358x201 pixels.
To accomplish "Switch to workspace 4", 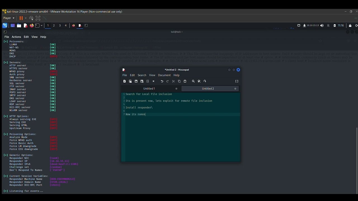I will click(66, 25).
